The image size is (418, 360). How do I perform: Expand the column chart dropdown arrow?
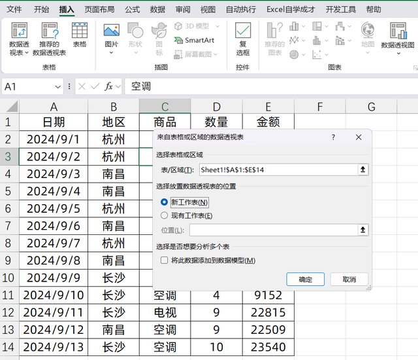303,26
